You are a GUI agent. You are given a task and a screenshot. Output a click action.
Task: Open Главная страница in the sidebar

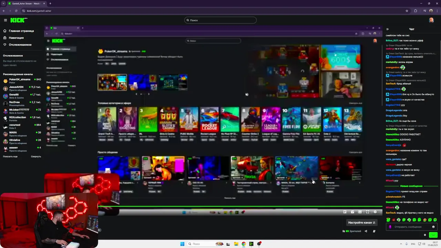coord(21,31)
